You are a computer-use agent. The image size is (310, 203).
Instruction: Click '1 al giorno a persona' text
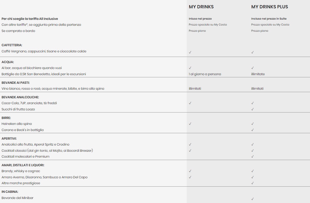[205, 74]
